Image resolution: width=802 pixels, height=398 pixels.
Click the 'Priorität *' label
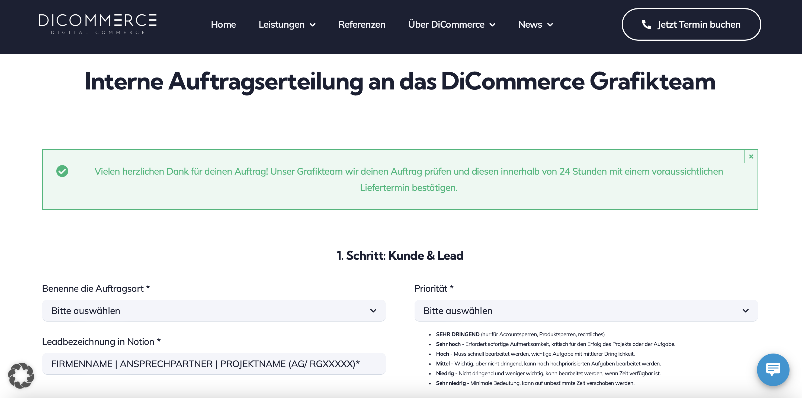click(x=434, y=288)
